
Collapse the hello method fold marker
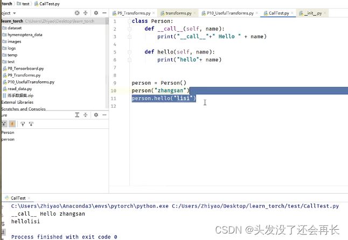pos(130,52)
